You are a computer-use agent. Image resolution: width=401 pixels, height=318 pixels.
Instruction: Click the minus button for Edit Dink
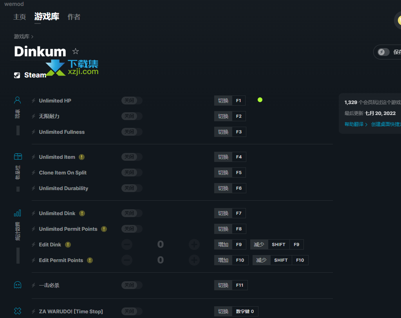[127, 244]
